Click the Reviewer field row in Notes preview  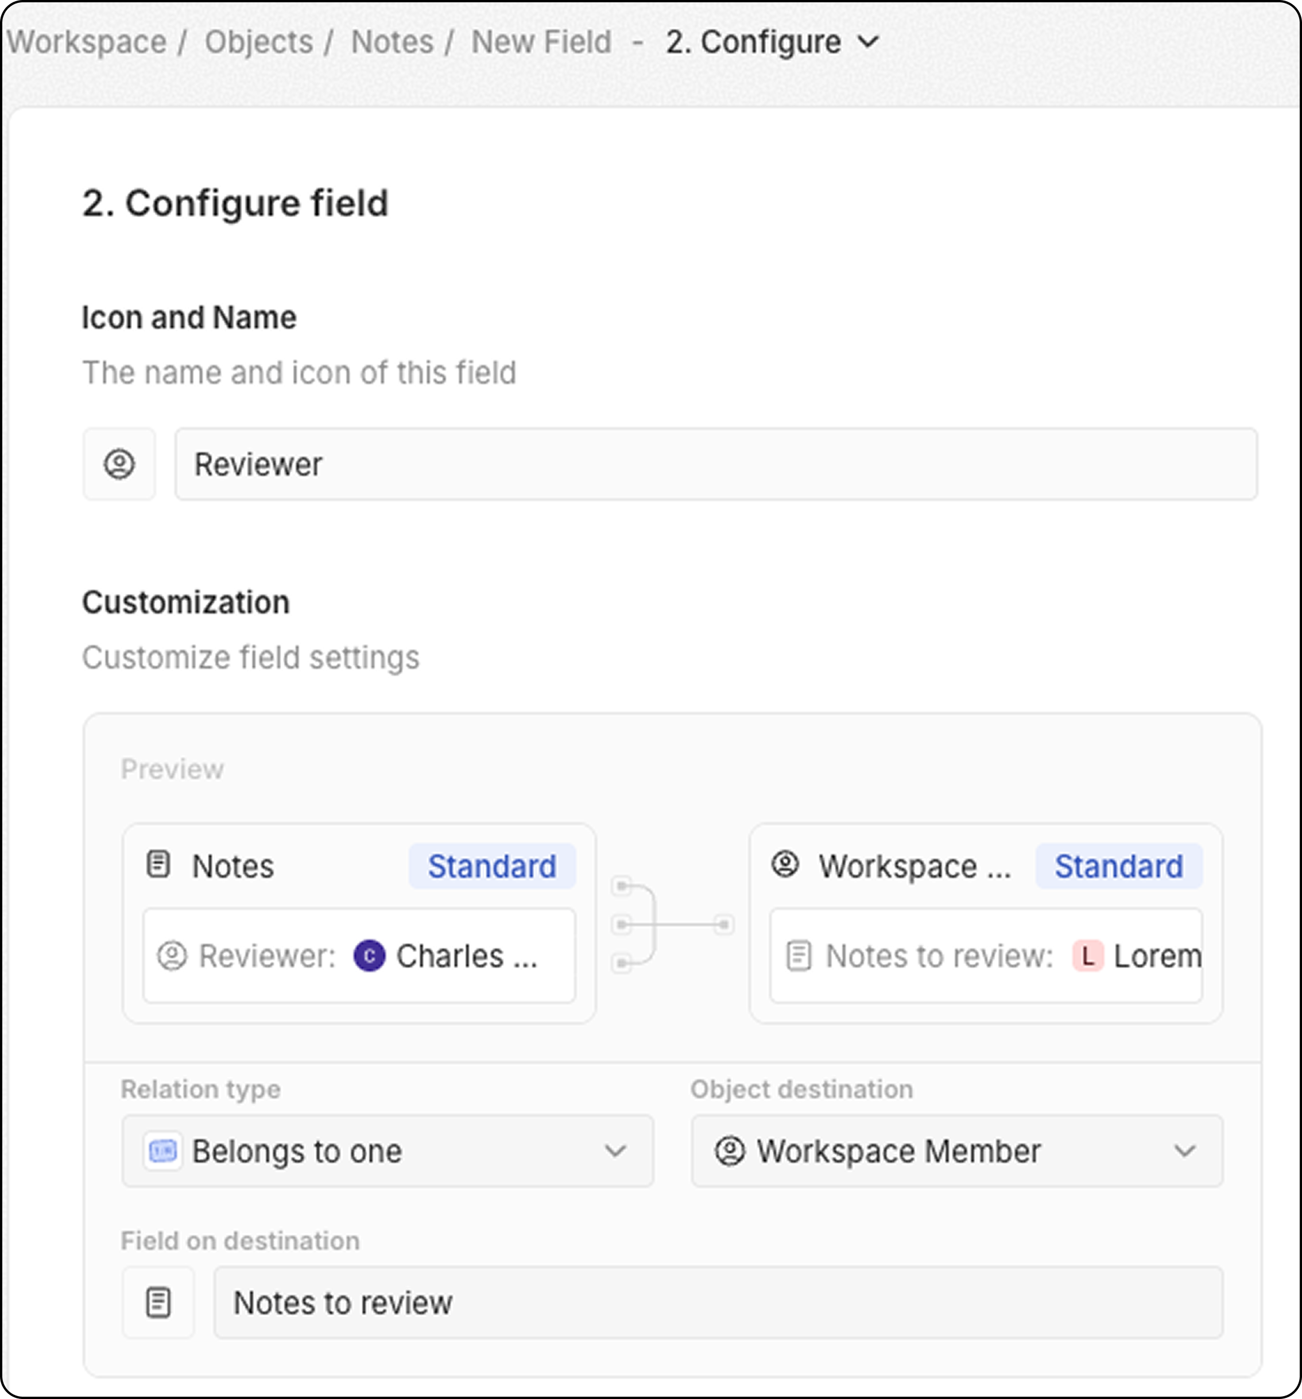click(x=359, y=956)
